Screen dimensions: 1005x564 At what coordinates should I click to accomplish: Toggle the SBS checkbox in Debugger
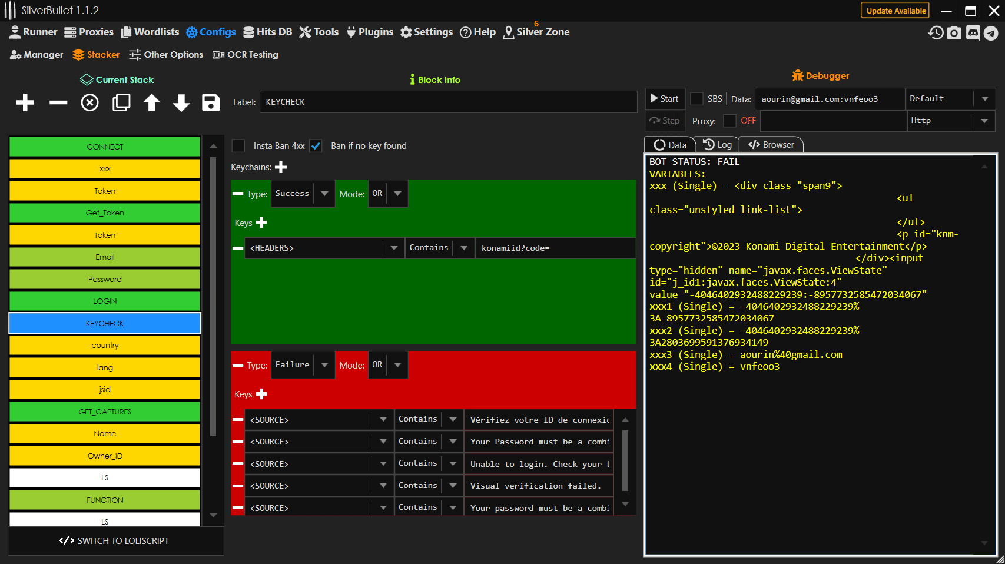click(696, 99)
